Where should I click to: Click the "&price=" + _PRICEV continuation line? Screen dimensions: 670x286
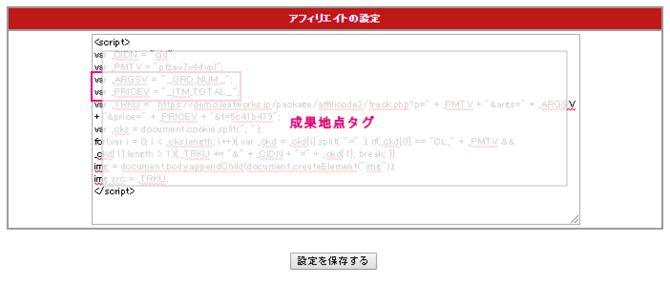pos(187,117)
